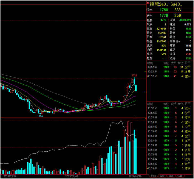Select the 13:52:59 双平 tick row
The image size is (194, 179).
169,108
